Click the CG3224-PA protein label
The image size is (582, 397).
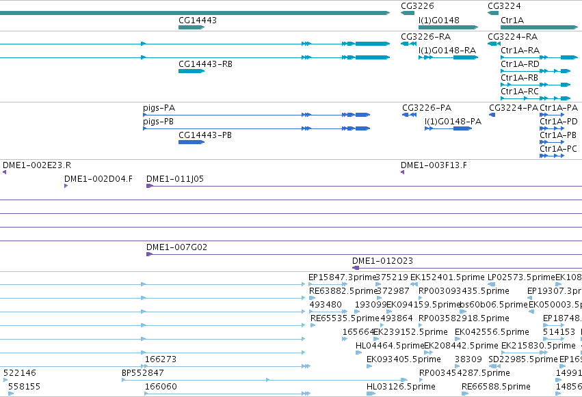click(514, 108)
